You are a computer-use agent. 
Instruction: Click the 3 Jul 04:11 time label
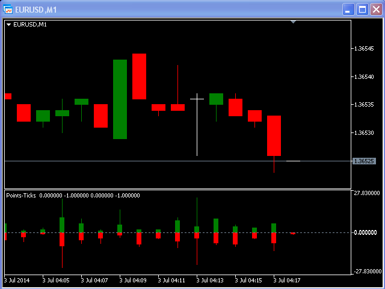171,281
